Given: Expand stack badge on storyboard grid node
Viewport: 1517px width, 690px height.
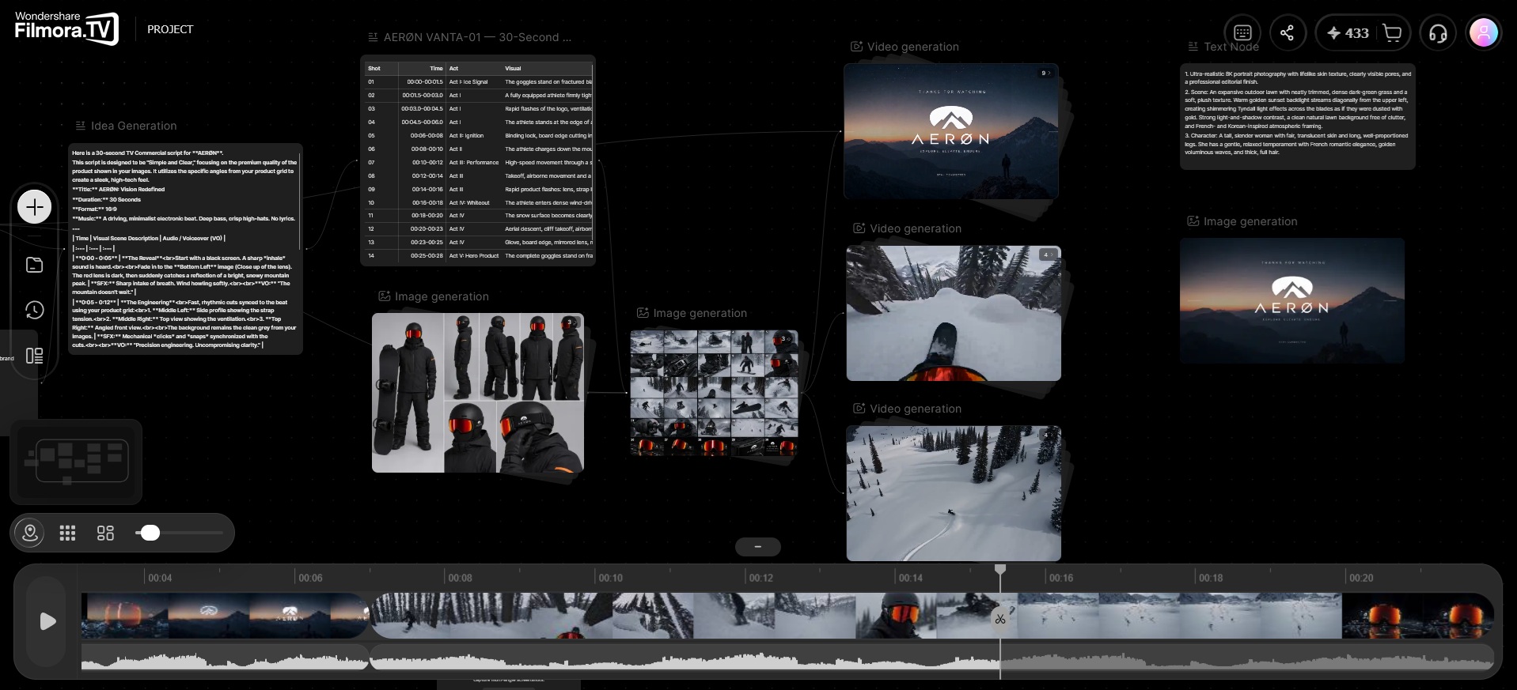Looking at the screenshot, I should (x=785, y=339).
